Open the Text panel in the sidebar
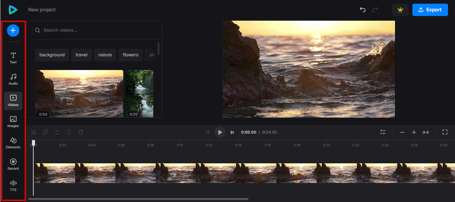 (x=13, y=57)
